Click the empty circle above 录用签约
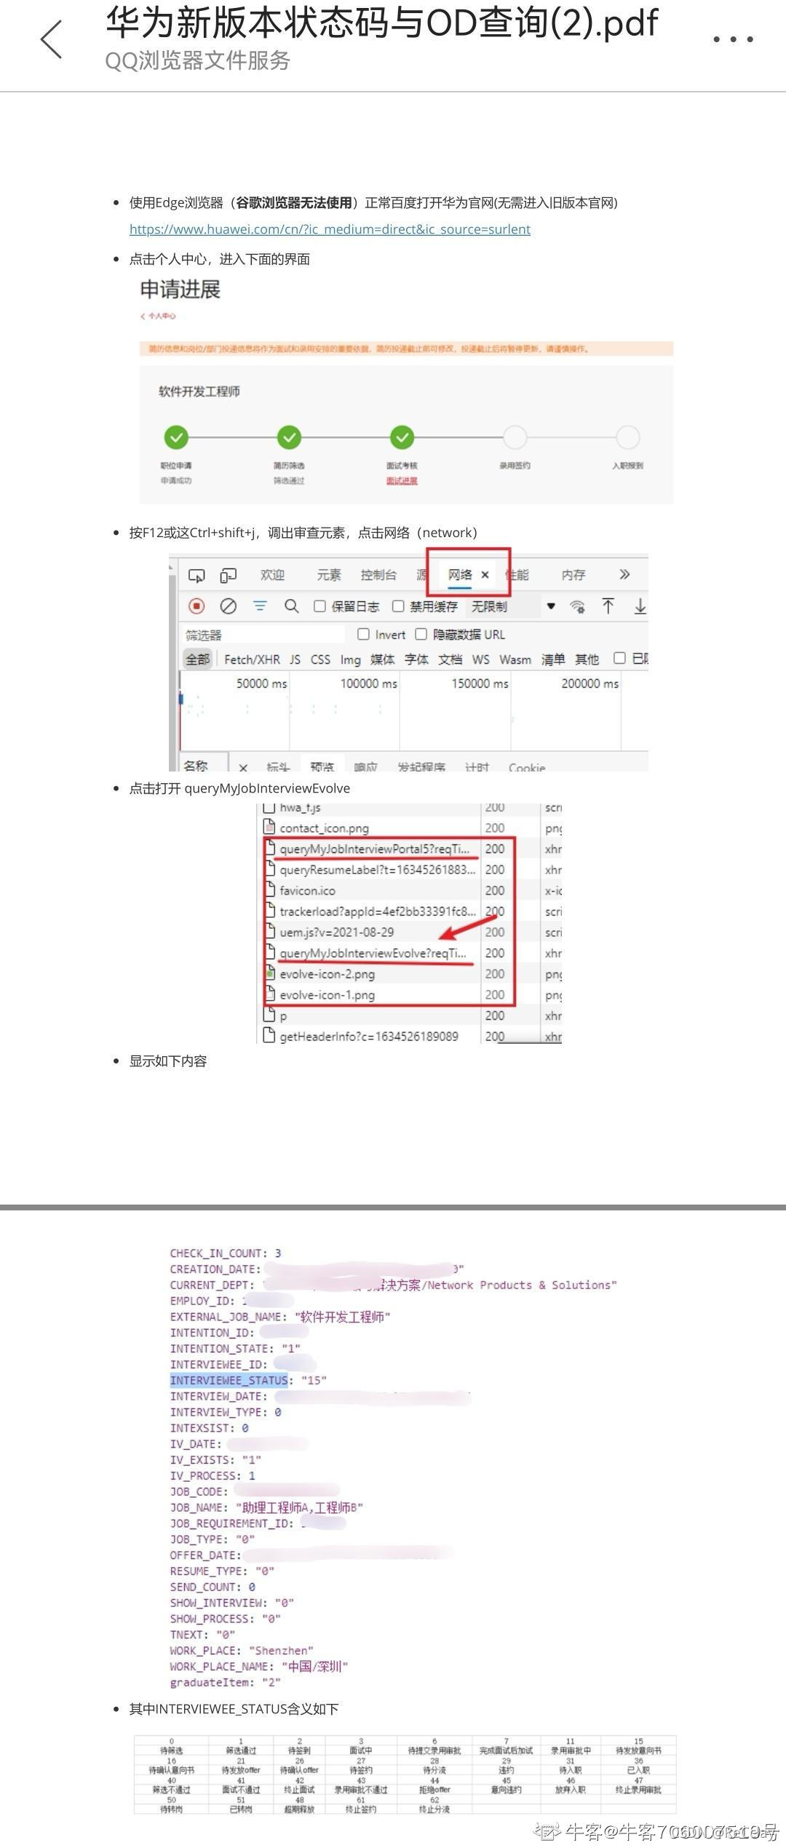 pos(515,437)
